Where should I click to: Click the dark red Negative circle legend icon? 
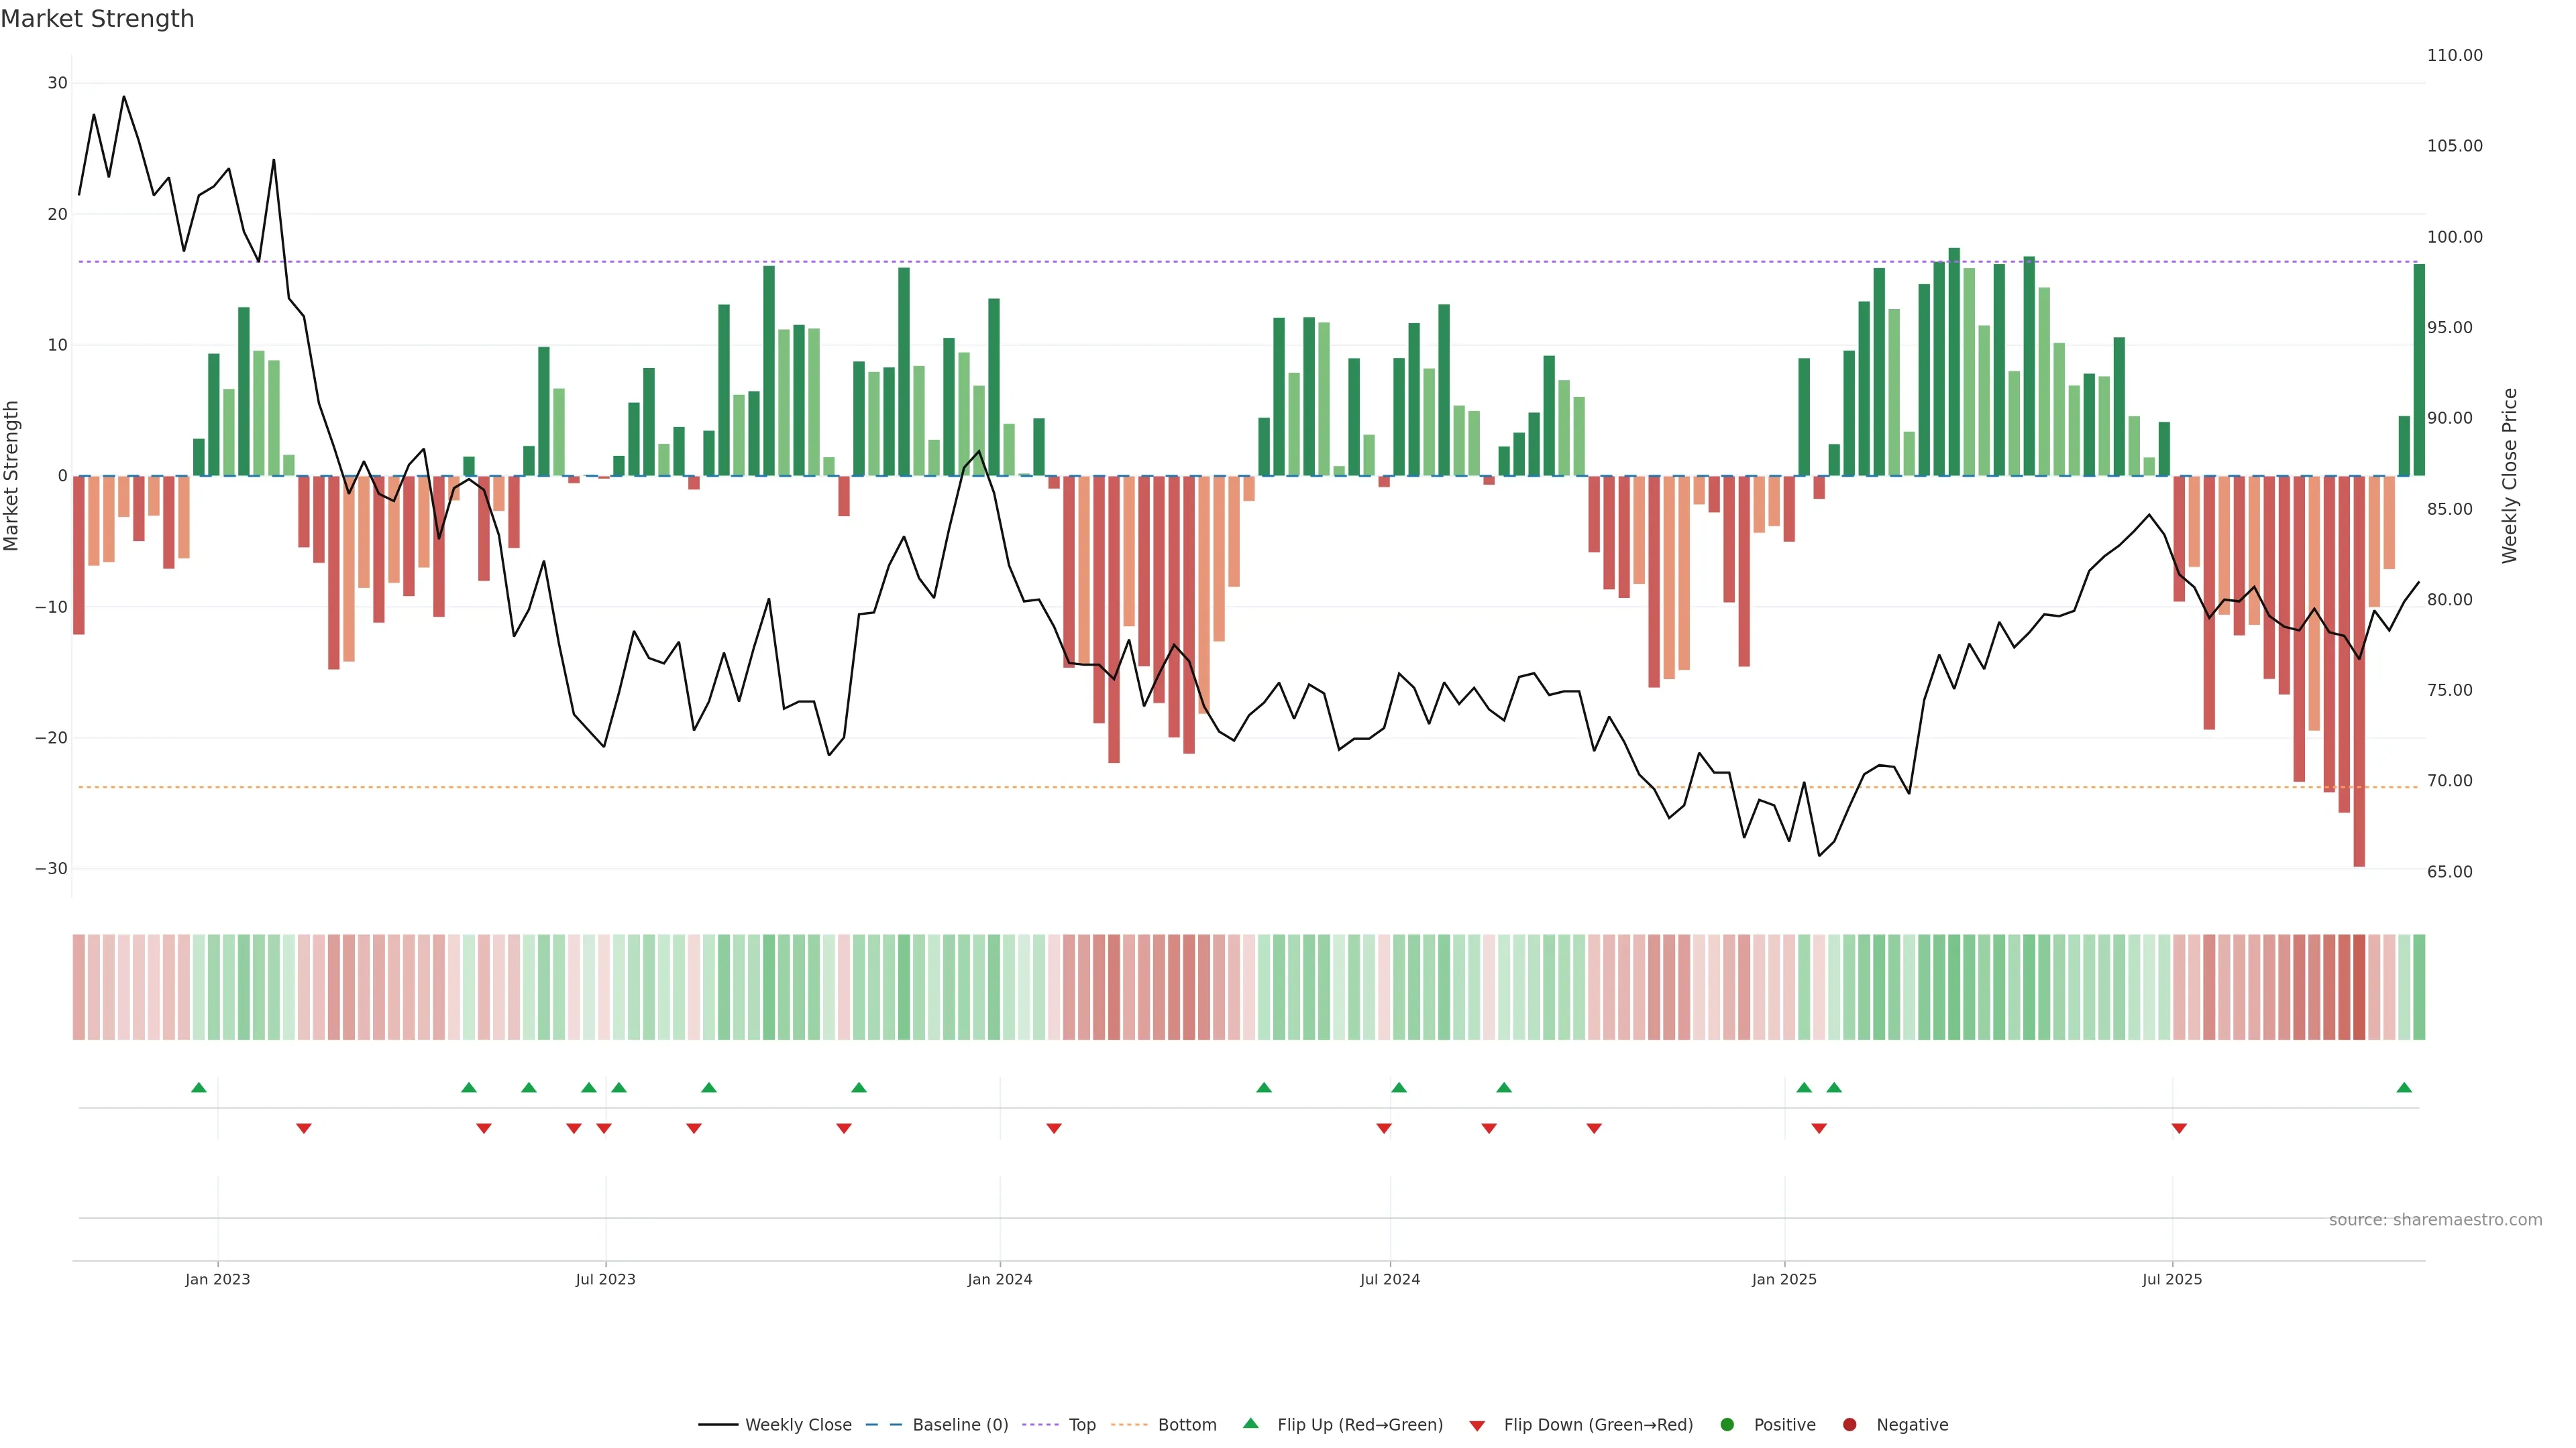click(x=1849, y=1425)
